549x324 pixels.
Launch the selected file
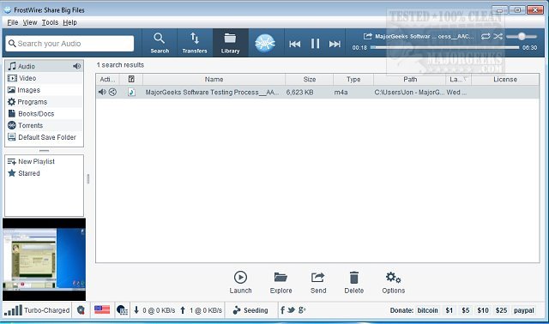click(x=240, y=282)
